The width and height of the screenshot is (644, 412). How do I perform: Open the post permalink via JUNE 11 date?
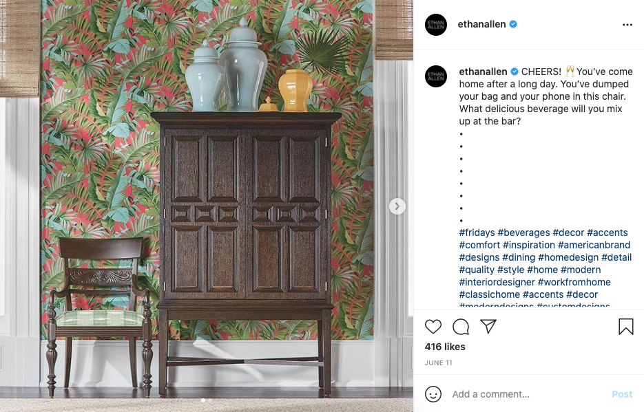tap(438, 362)
